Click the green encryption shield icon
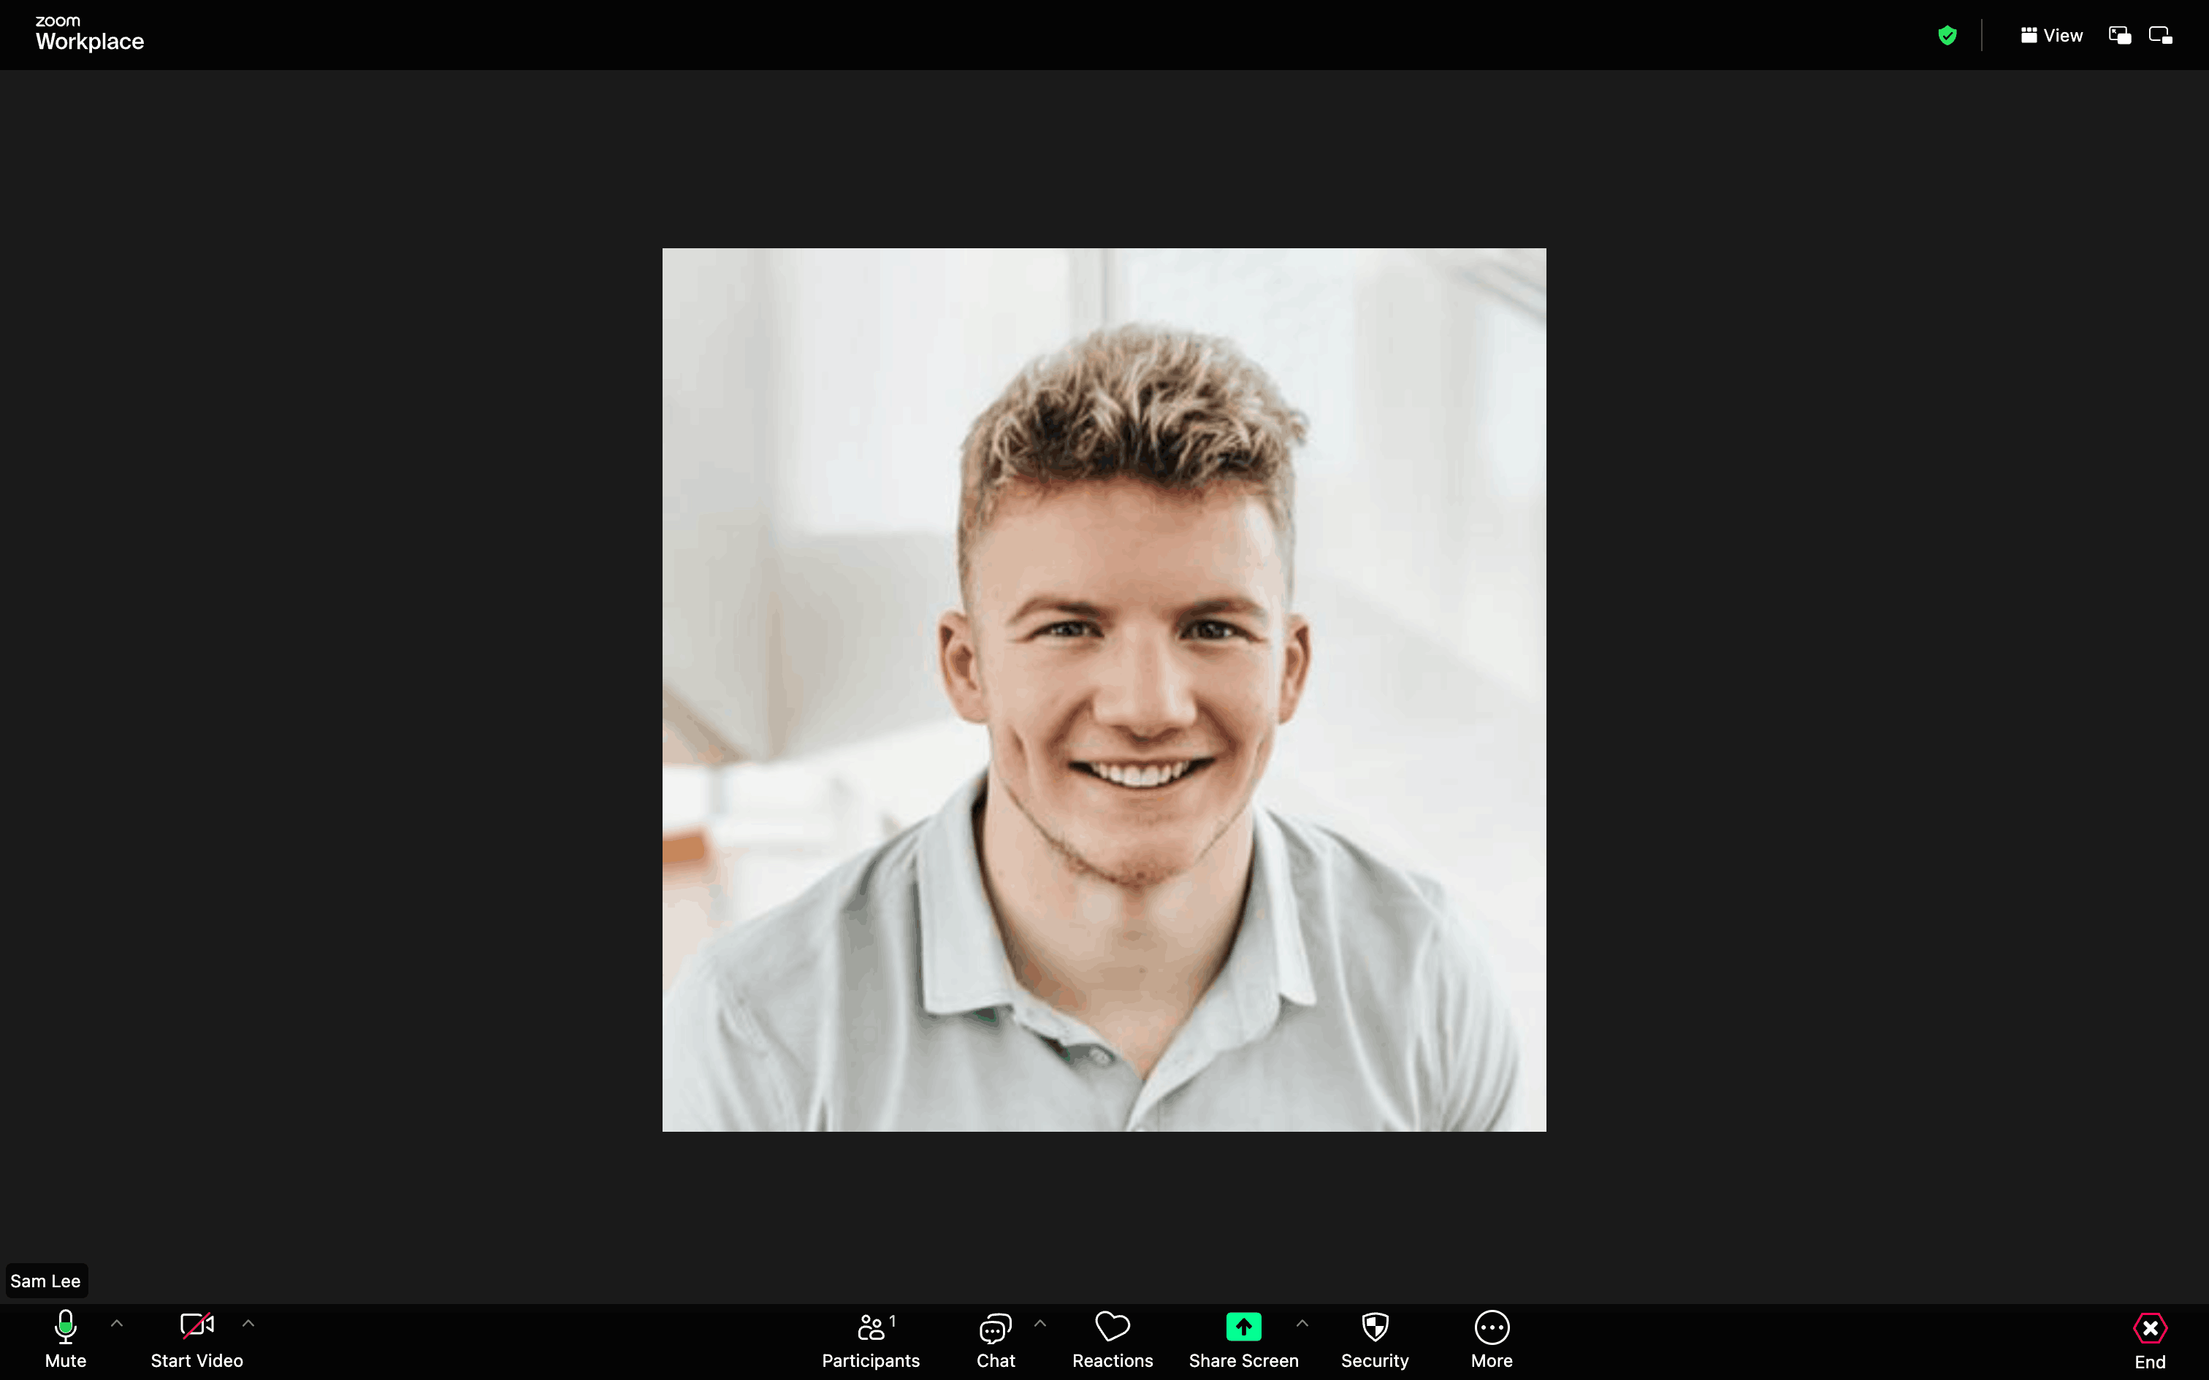 tap(1947, 36)
